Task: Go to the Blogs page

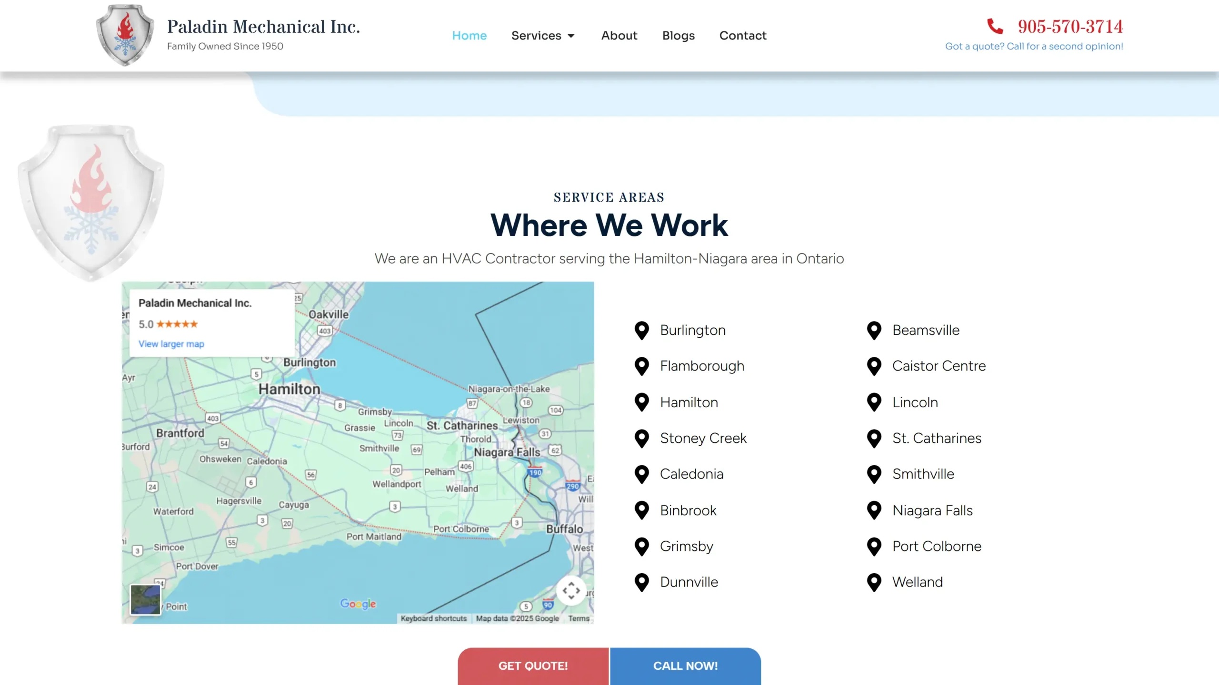Action: click(678, 36)
